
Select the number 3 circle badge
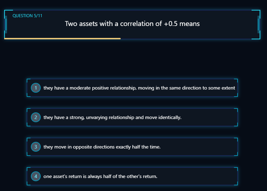tap(35, 147)
